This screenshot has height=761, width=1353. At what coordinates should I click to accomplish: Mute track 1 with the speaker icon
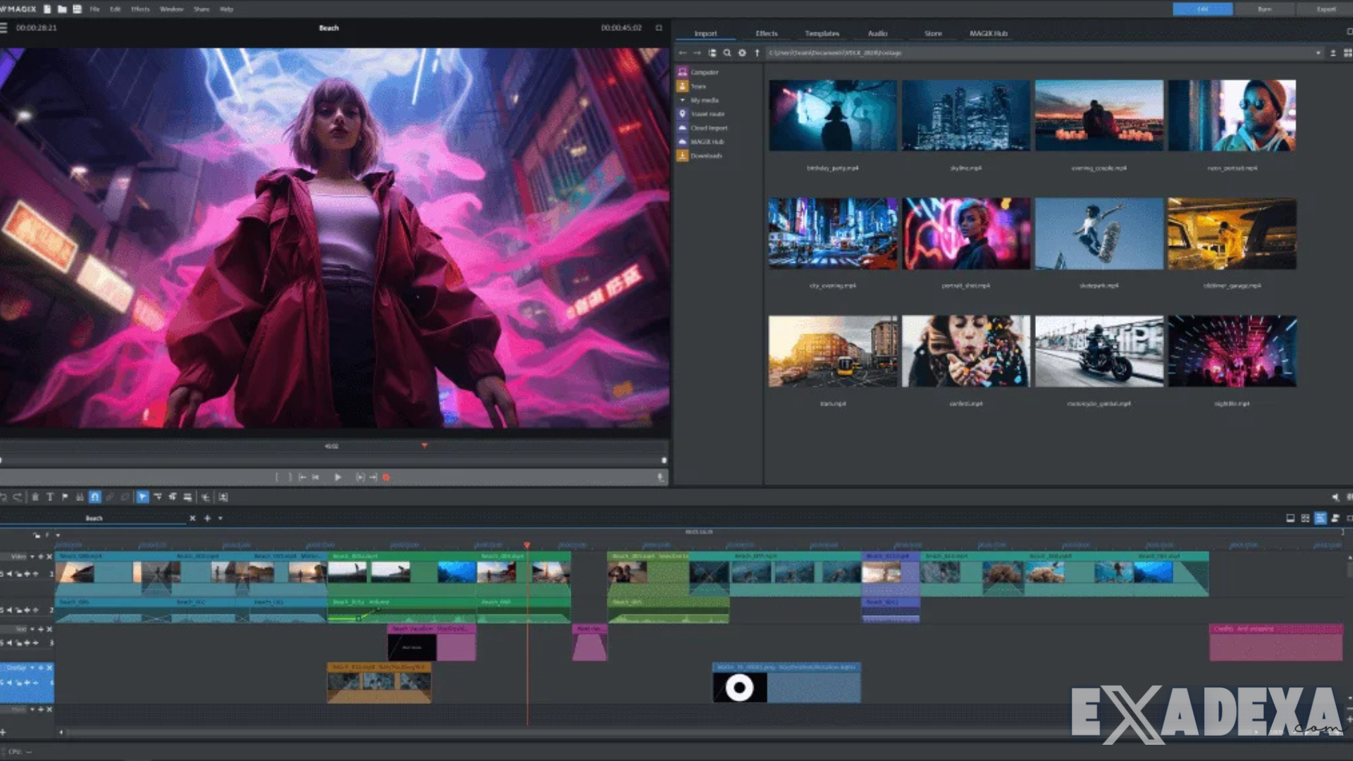[9, 573]
